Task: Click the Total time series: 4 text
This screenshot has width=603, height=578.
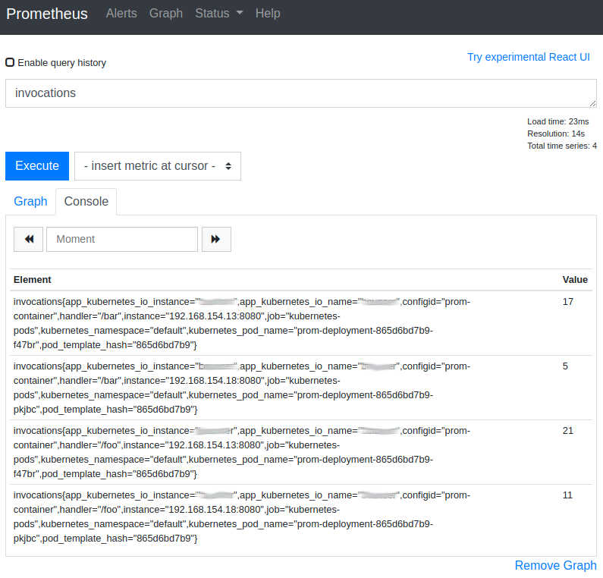Action: click(562, 146)
